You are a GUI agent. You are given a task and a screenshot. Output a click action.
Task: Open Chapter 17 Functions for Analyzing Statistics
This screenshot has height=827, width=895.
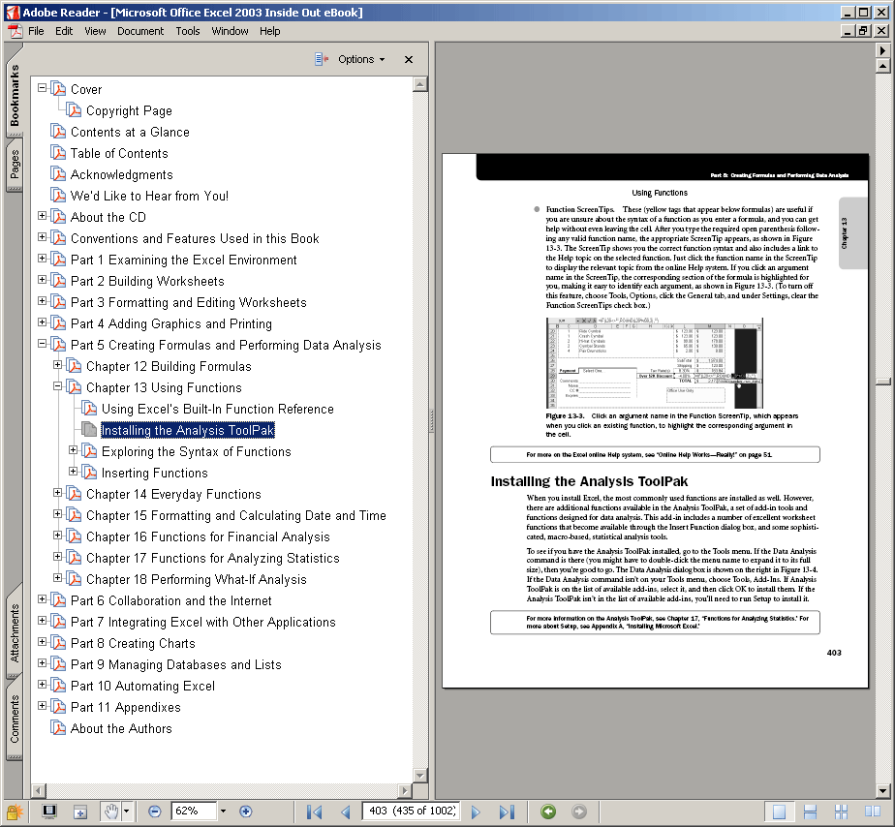tap(213, 558)
